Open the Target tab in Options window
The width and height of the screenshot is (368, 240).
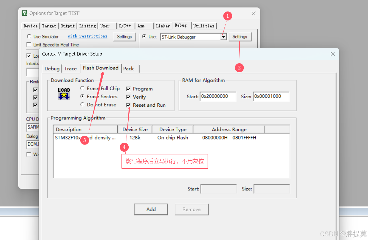49,26
